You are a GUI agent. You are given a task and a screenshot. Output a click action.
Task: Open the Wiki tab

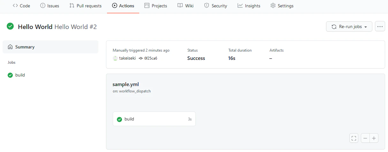click(x=186, y=6)
